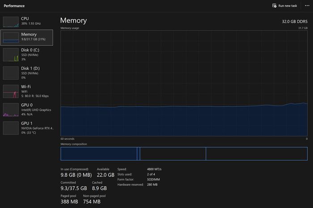
Task: Click the Form factor label
Action: click(126, 179)
